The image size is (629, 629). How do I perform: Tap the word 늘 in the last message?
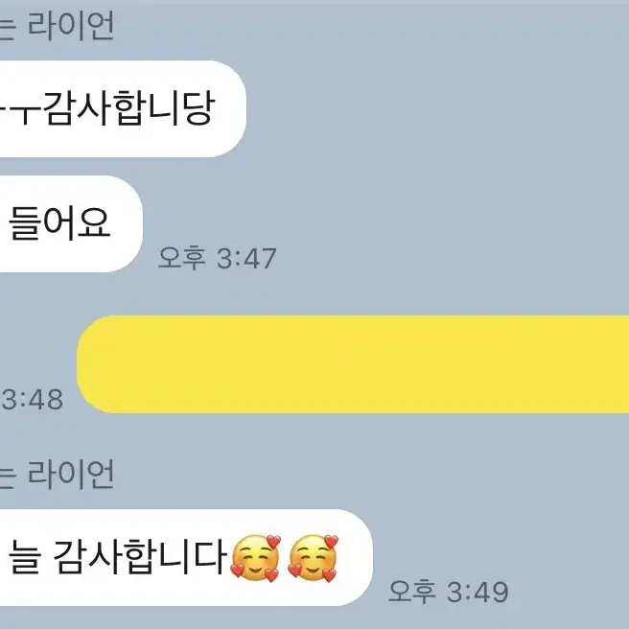point(25,557)
